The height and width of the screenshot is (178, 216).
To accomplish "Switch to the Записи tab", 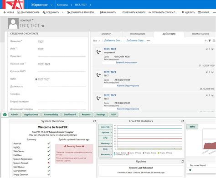I will [x=106, y=34].
